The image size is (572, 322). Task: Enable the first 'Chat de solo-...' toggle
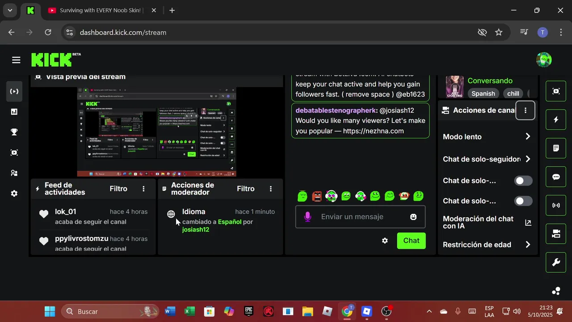pyautogui.click(x=523, y=181)
